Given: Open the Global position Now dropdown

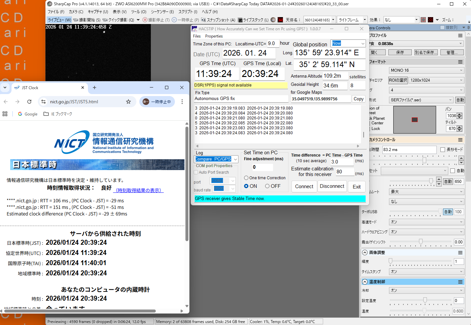Looking at the screenshot, I should pyautogui.click(x=363, y=43).
